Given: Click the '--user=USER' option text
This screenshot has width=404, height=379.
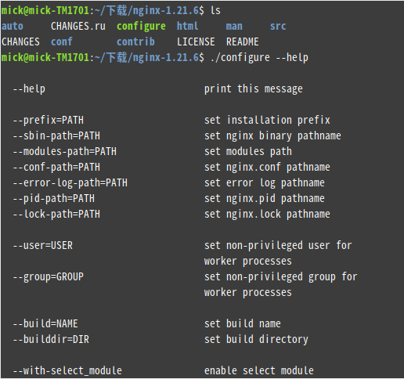Looking at the screenshot, I should click(43, 246).
